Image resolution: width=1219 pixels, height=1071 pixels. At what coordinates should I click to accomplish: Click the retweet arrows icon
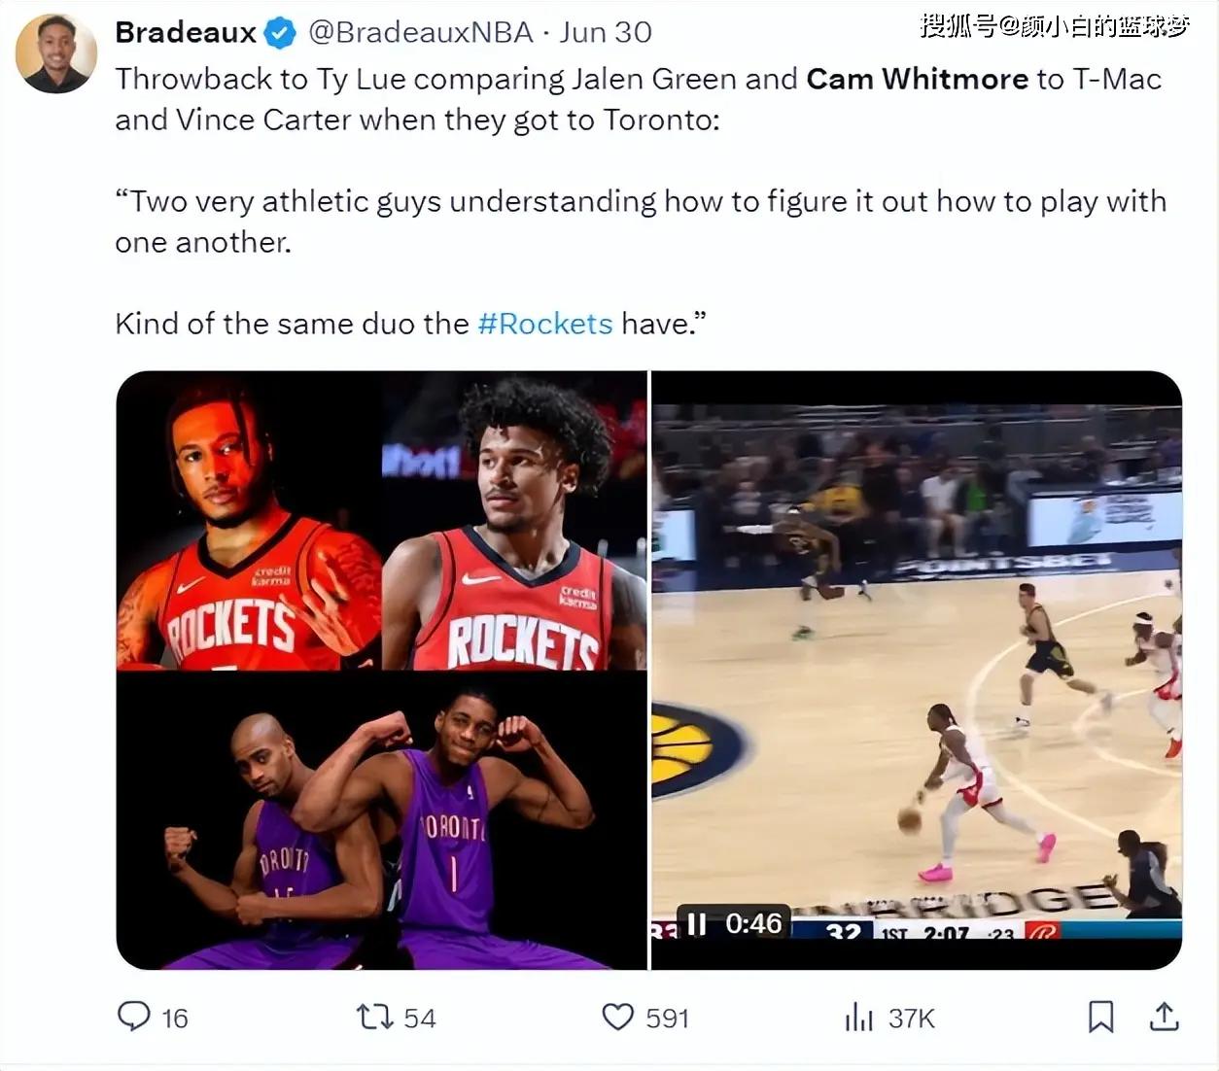[x=374, y=1018]
